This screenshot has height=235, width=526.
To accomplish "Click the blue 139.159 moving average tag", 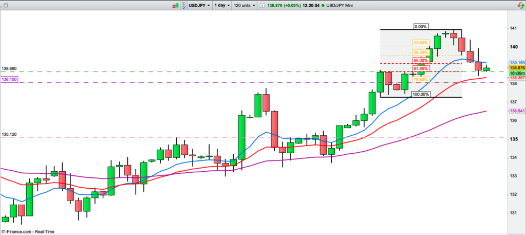I will (516, 62).
